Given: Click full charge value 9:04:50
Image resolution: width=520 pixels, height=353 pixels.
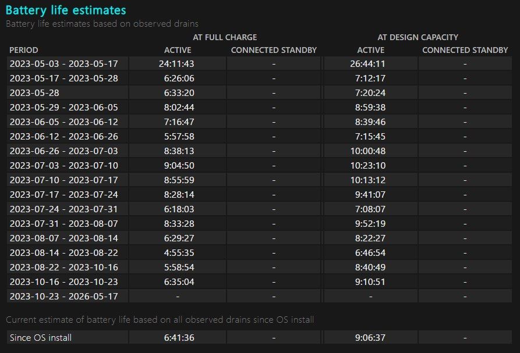Looking at the screenshot, I should 179,166.
